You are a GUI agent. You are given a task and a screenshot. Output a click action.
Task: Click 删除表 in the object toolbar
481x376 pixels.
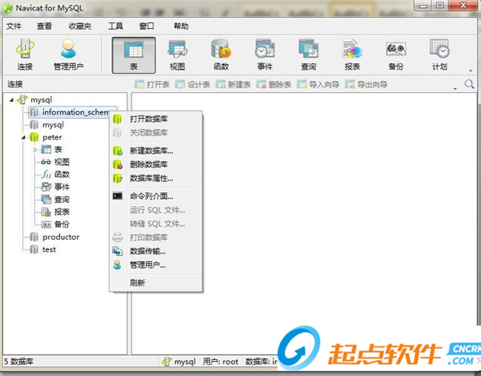[273, 84]
